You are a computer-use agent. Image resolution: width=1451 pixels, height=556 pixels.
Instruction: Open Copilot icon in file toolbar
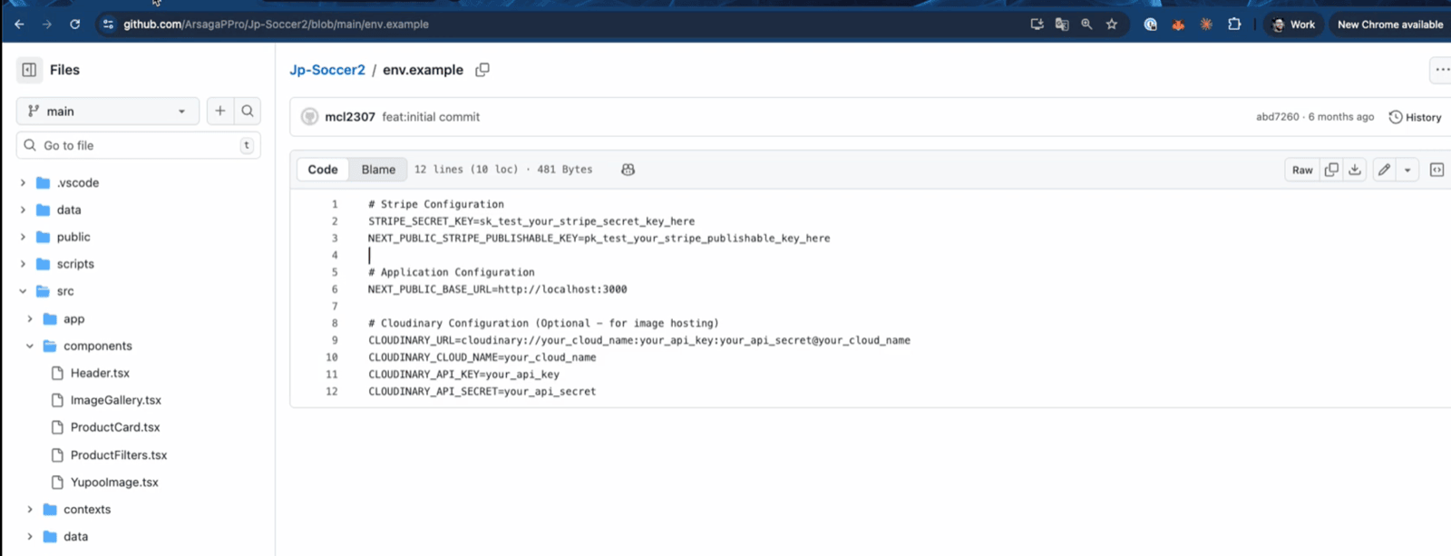pos(628,170)
